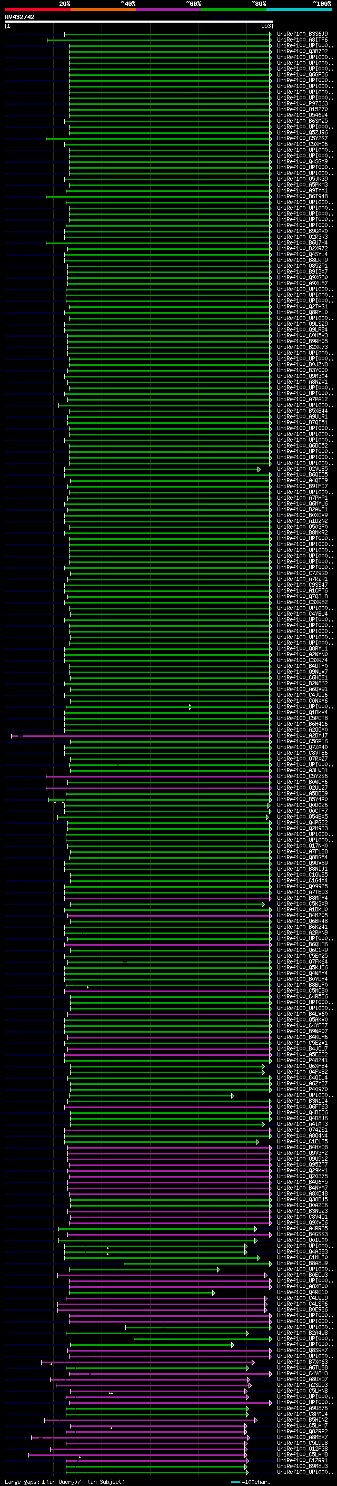
Task: Click the UniRef100_Q2R3K3 label
Action: (302, 237)
